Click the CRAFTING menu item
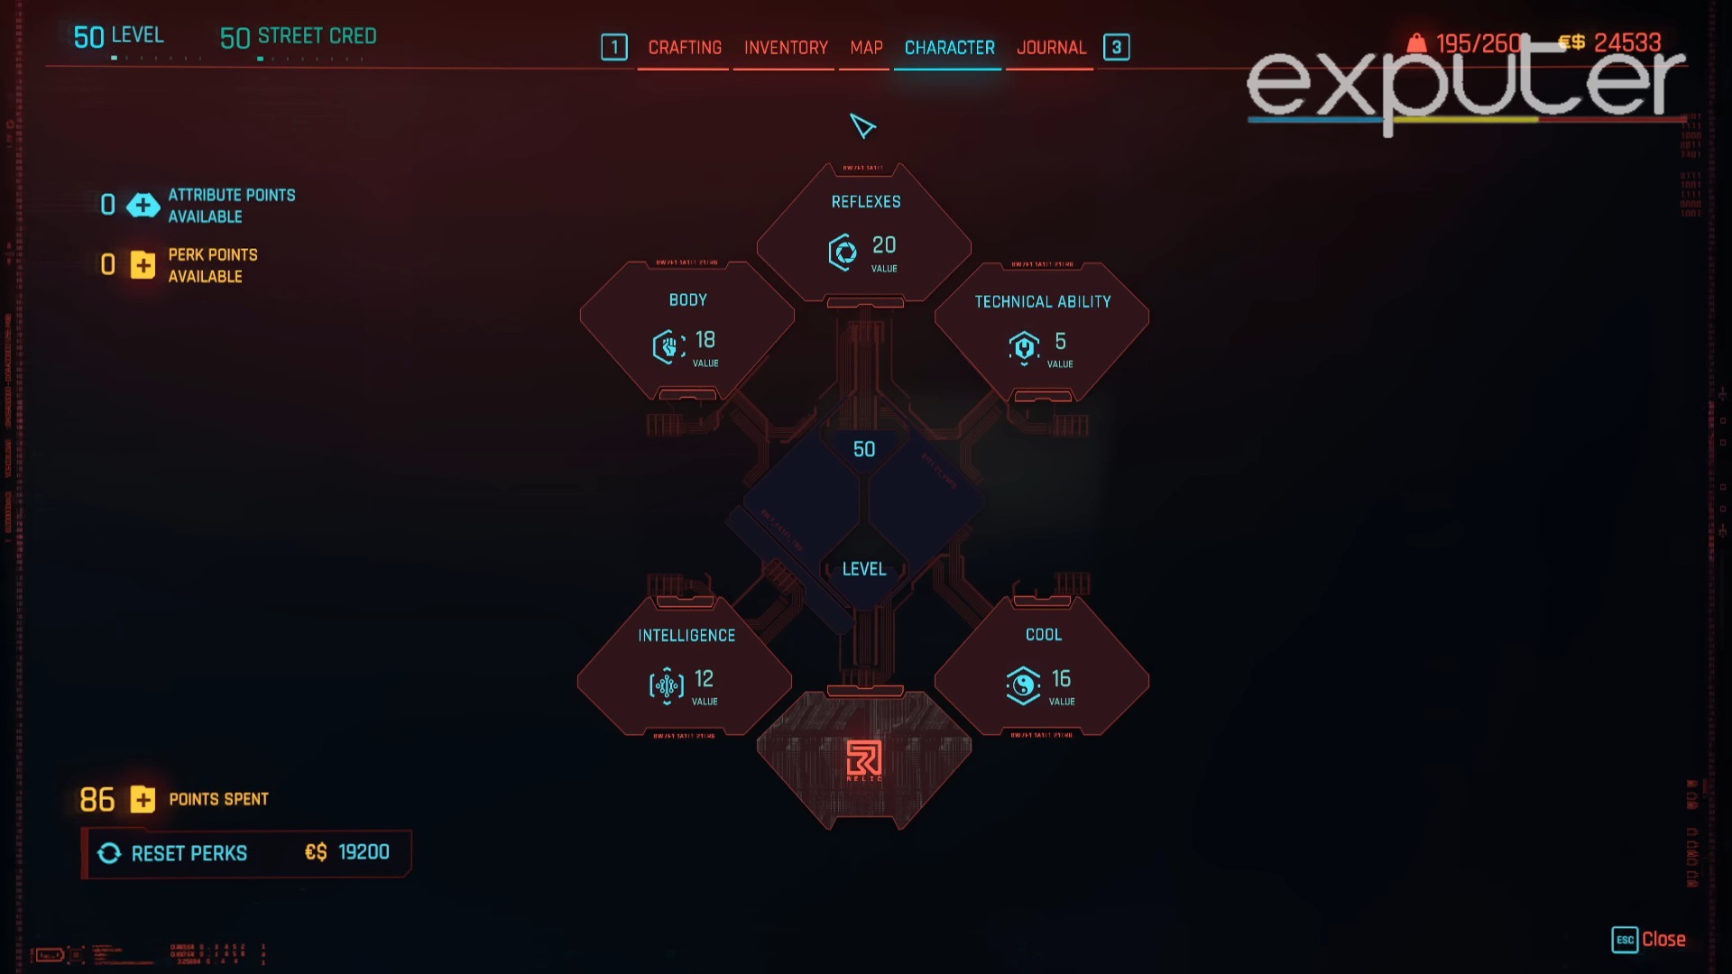Viewport: 1732px width, 974px height. pos(684,48)
